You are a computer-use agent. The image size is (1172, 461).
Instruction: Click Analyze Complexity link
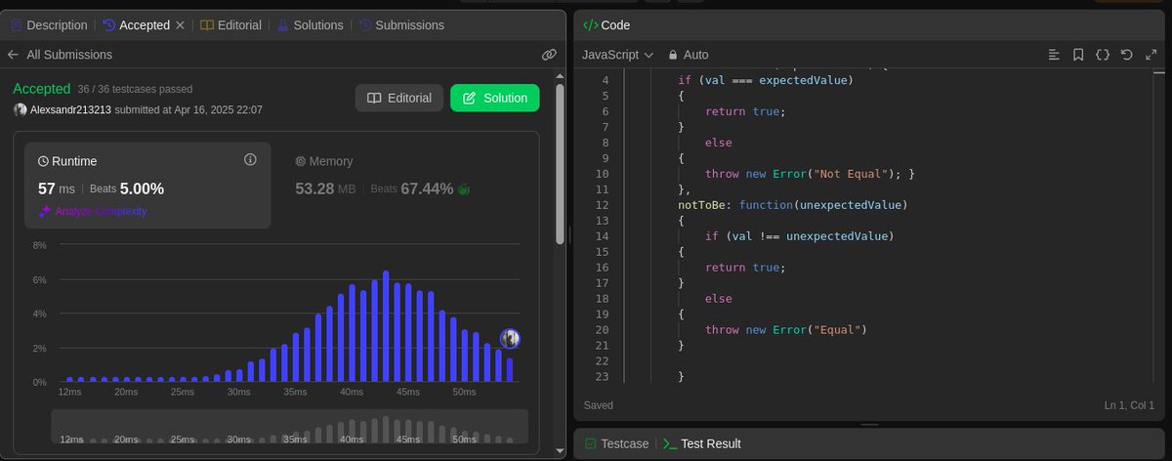(x=92, y=211)
